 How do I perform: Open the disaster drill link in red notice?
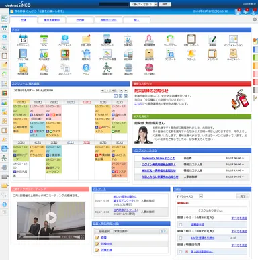(x=138, y=104)
